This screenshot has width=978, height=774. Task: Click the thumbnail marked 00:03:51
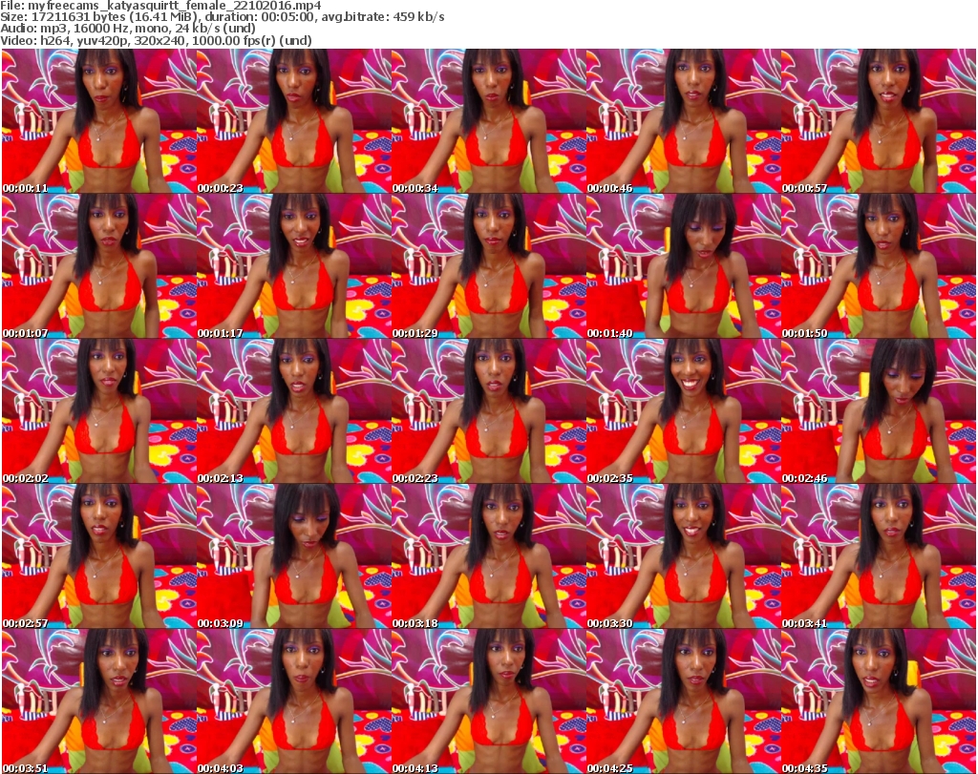(x=98, y=701)
